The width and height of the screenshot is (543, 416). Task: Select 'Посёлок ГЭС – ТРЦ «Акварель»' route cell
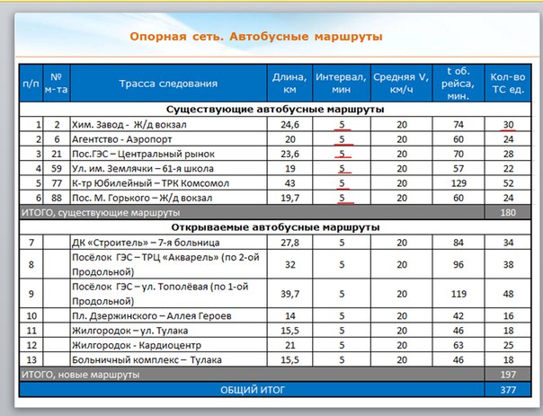tap(168, 264)
